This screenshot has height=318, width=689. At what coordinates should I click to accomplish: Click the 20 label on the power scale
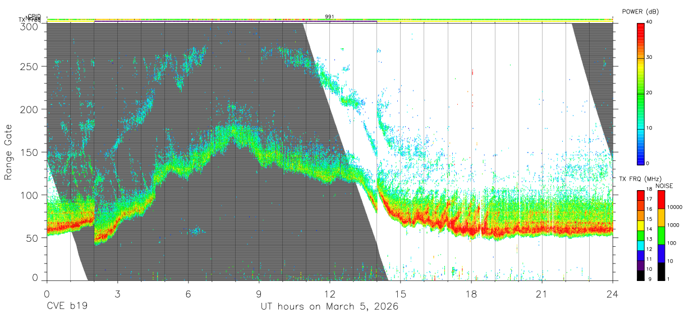tap(650, 93)
